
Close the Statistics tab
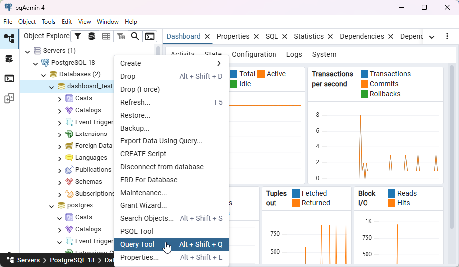pos(330,37)
